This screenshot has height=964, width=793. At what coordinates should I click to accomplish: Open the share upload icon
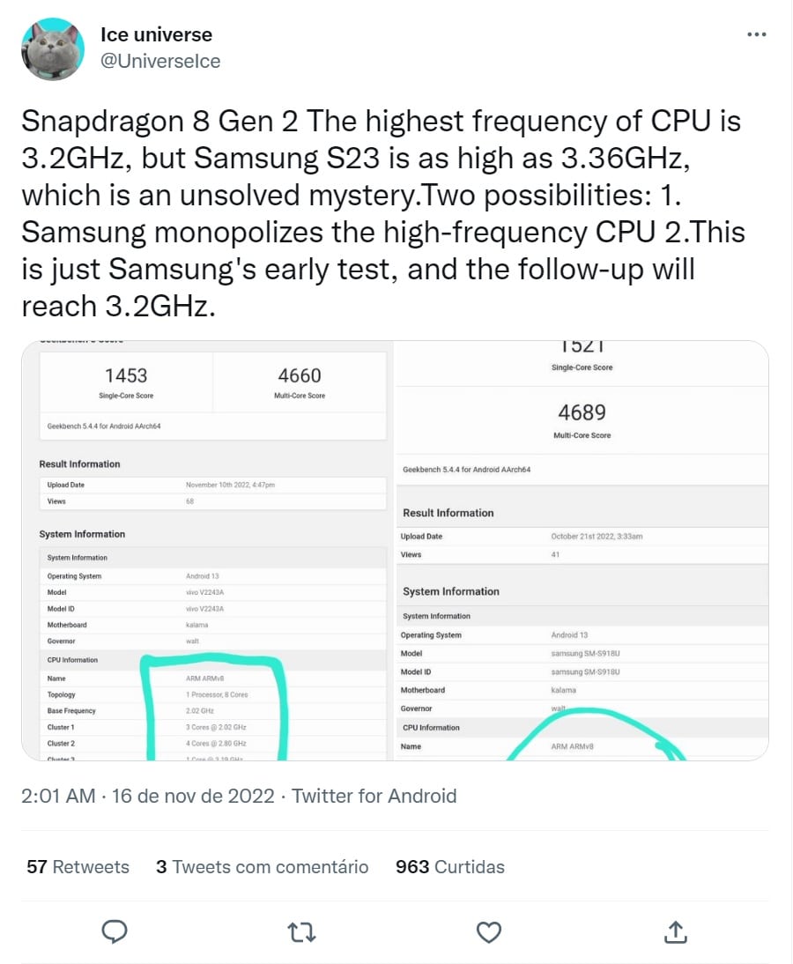tap(676, 932)
